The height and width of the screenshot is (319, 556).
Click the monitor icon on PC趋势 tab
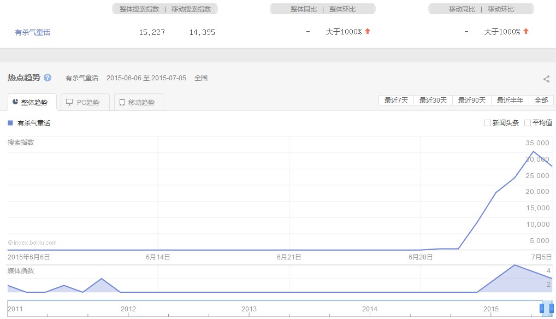[69, 102]
